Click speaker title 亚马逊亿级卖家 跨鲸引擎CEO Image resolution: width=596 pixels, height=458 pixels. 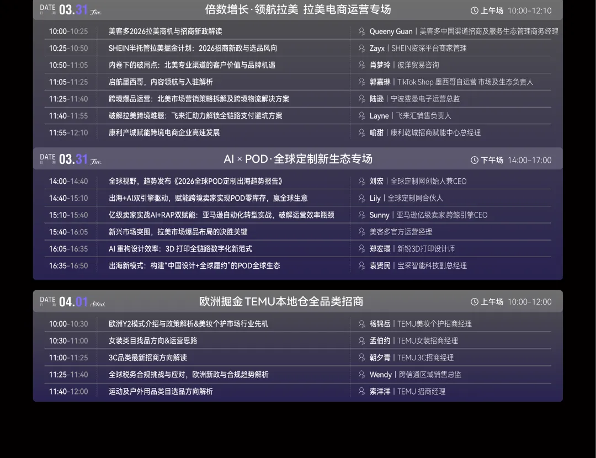[441, 215]
